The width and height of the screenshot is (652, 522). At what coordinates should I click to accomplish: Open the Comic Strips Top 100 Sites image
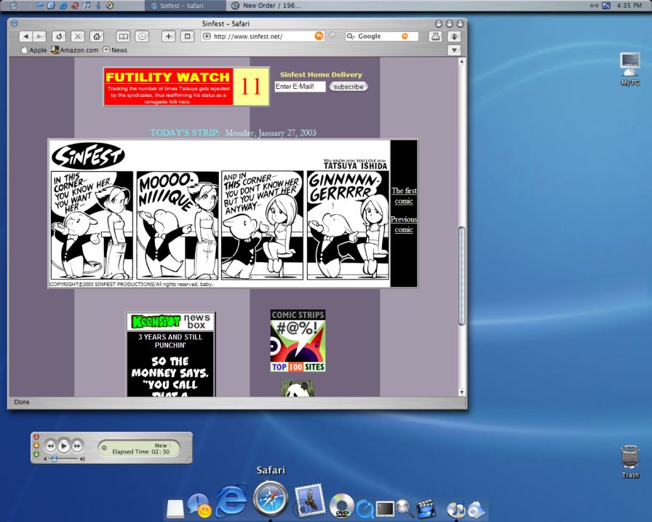pos(298,341)
